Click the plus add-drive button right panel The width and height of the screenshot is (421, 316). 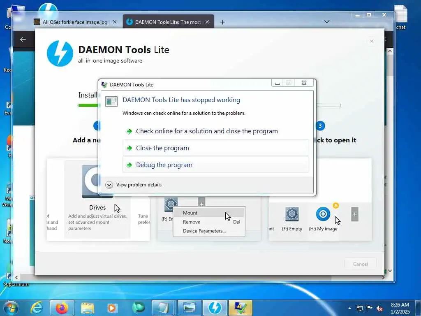355,214
